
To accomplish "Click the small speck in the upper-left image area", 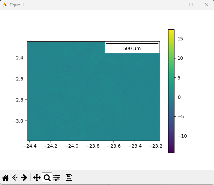I will pyautogui.click(x=68, y=67).
